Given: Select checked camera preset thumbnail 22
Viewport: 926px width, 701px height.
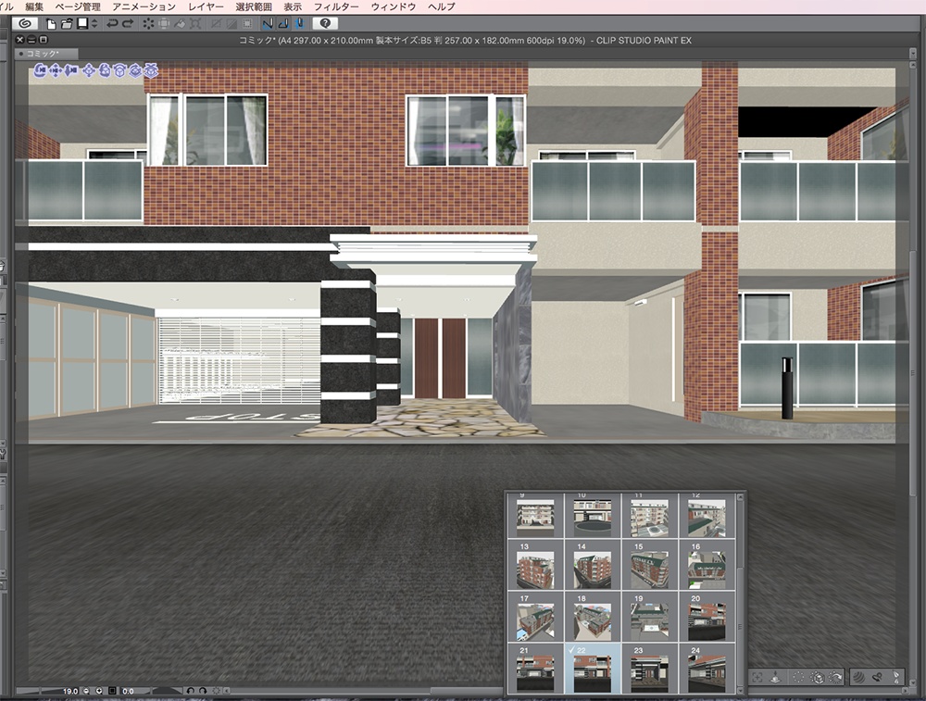Looking at the screenshot, I should pos(593,669).
